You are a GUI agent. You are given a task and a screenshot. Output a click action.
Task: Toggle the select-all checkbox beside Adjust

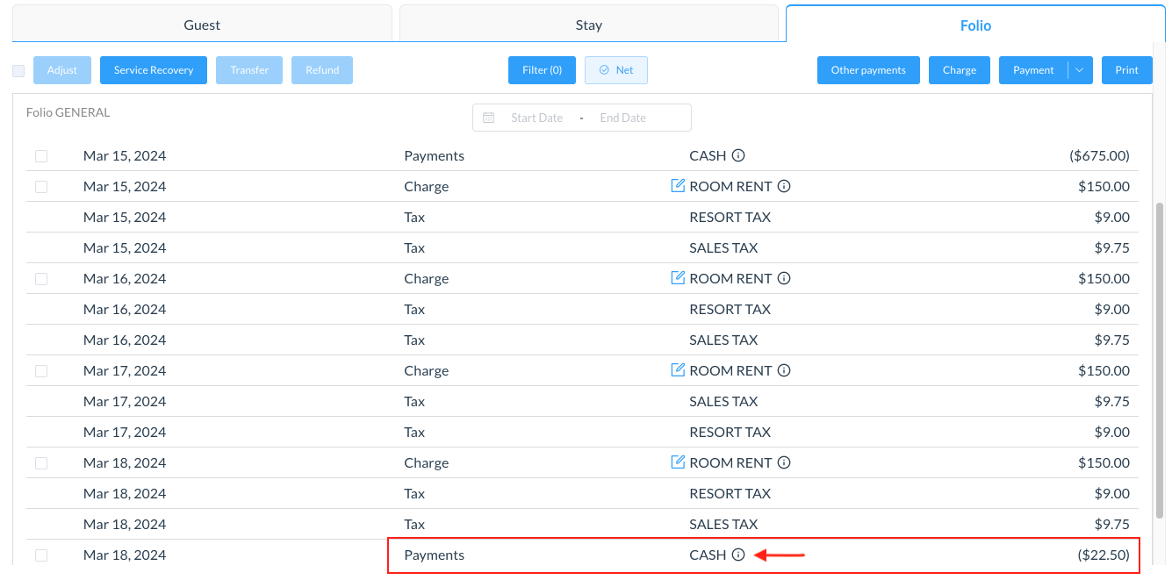[18, 71]
